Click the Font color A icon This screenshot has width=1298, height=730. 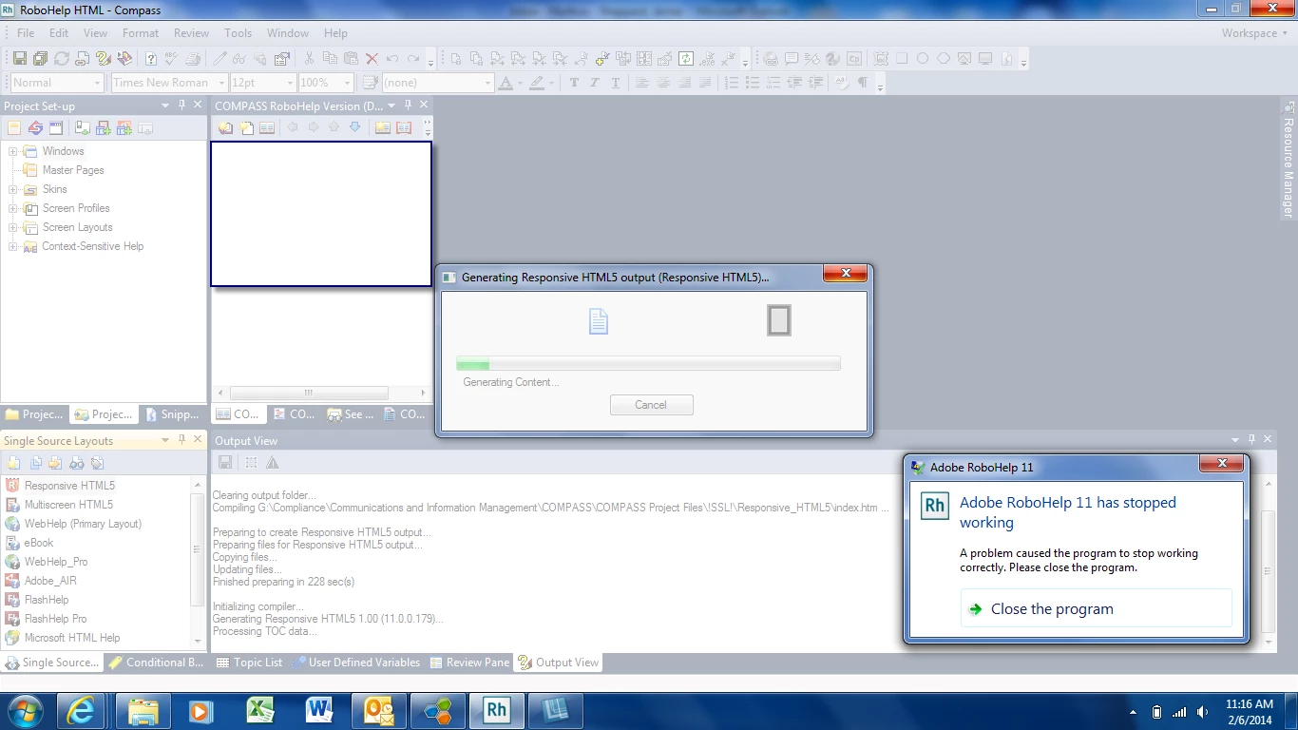[506, 83]
